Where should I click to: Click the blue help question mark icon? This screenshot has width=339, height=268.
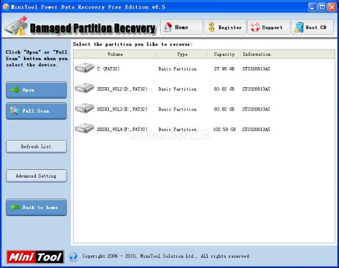tap(73, 257)
